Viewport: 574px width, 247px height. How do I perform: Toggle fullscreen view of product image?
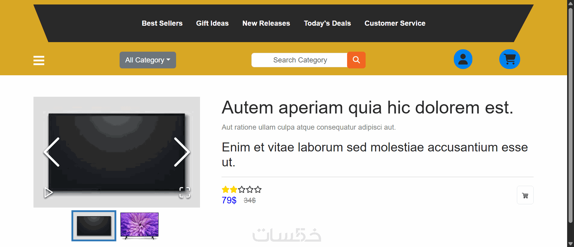tap(184, 193)
